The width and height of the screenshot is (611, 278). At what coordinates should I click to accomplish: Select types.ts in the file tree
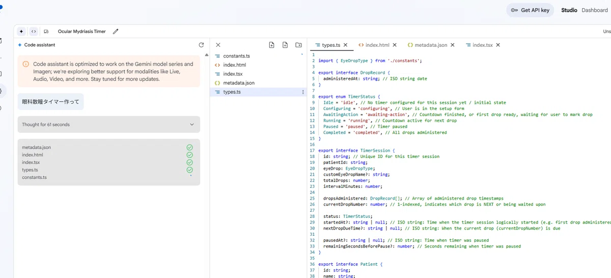coord(257,92)
